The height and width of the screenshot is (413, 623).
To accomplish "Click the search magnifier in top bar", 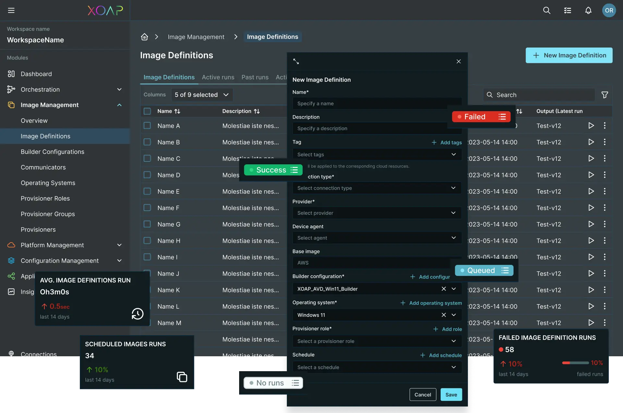I will (x=547, y=10).
